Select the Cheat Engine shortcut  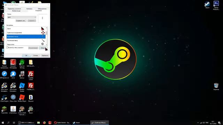pos(4,98)
